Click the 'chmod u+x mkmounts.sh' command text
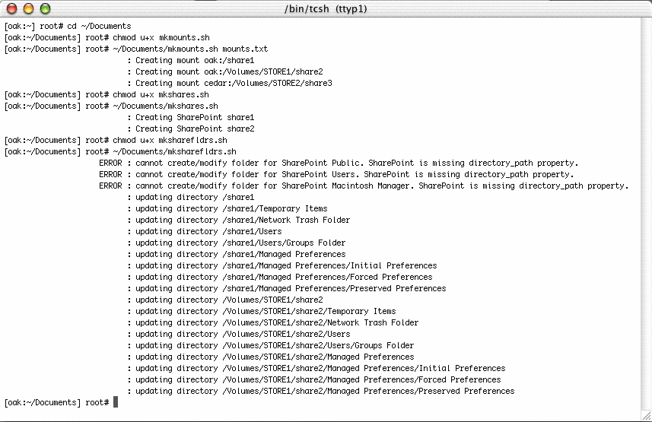652x422 pixels. tap(161, 37)
